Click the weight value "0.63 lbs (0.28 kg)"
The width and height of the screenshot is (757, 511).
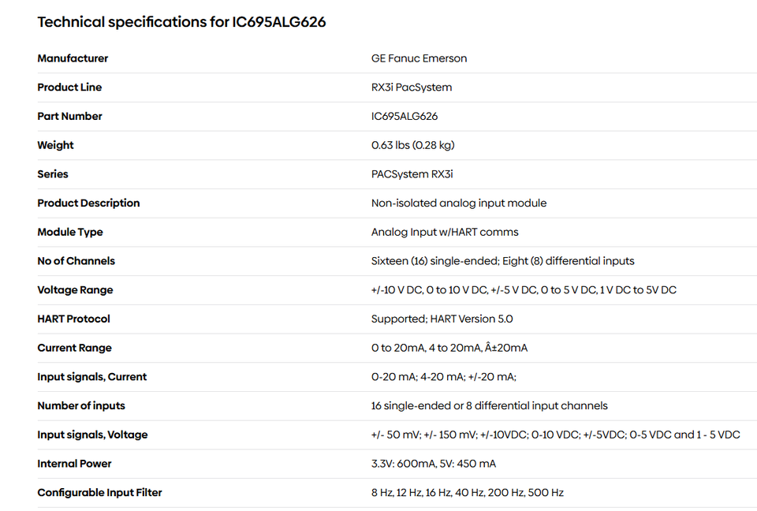pyautogui.click(x=412, y=145)
